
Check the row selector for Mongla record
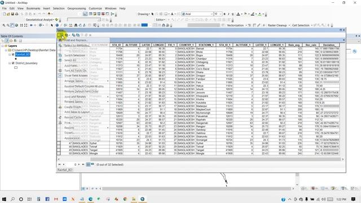(59, 153)
